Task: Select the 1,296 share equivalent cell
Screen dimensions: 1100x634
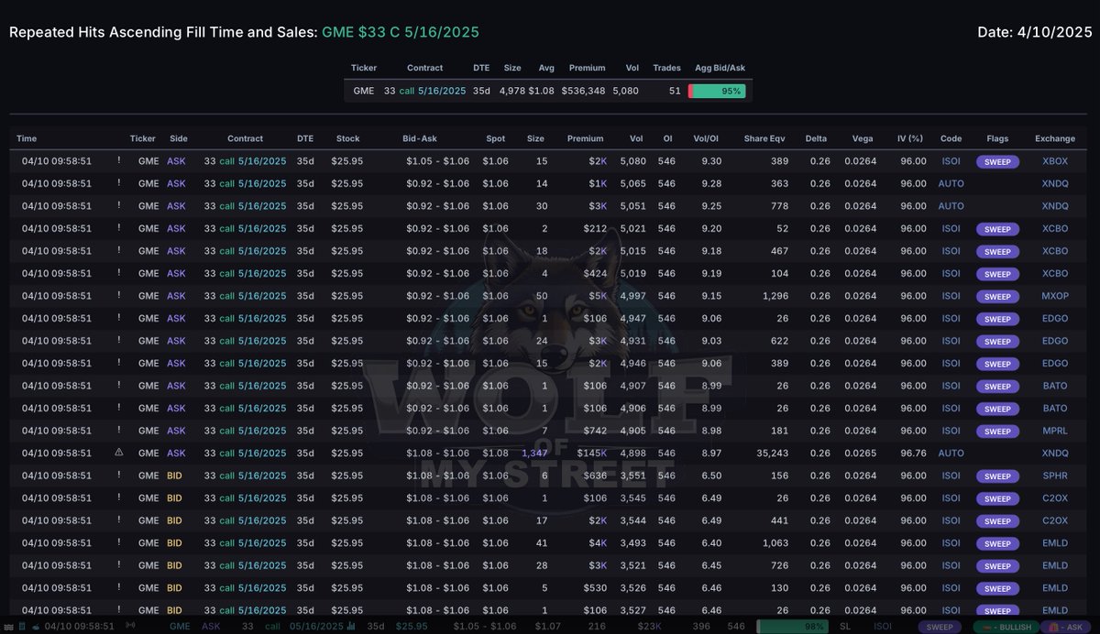Action: (x=775, y=296)
